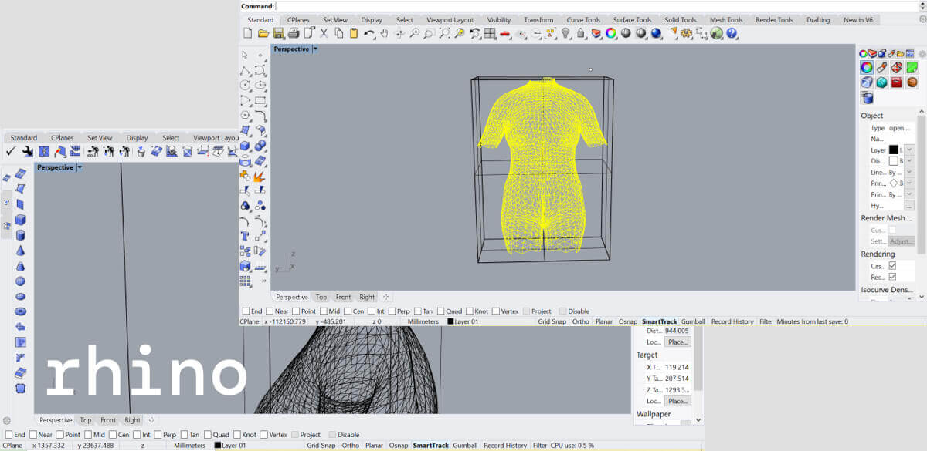Click the Cut scissors icon
This screenshot has width=927, height=451.
pyautogui.click(x=324, y=33)
